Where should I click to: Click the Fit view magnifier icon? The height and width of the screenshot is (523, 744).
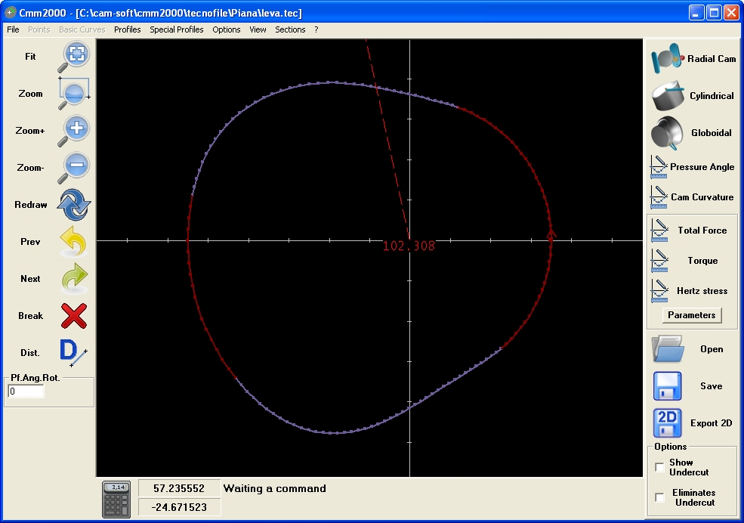tap(74, 57)
